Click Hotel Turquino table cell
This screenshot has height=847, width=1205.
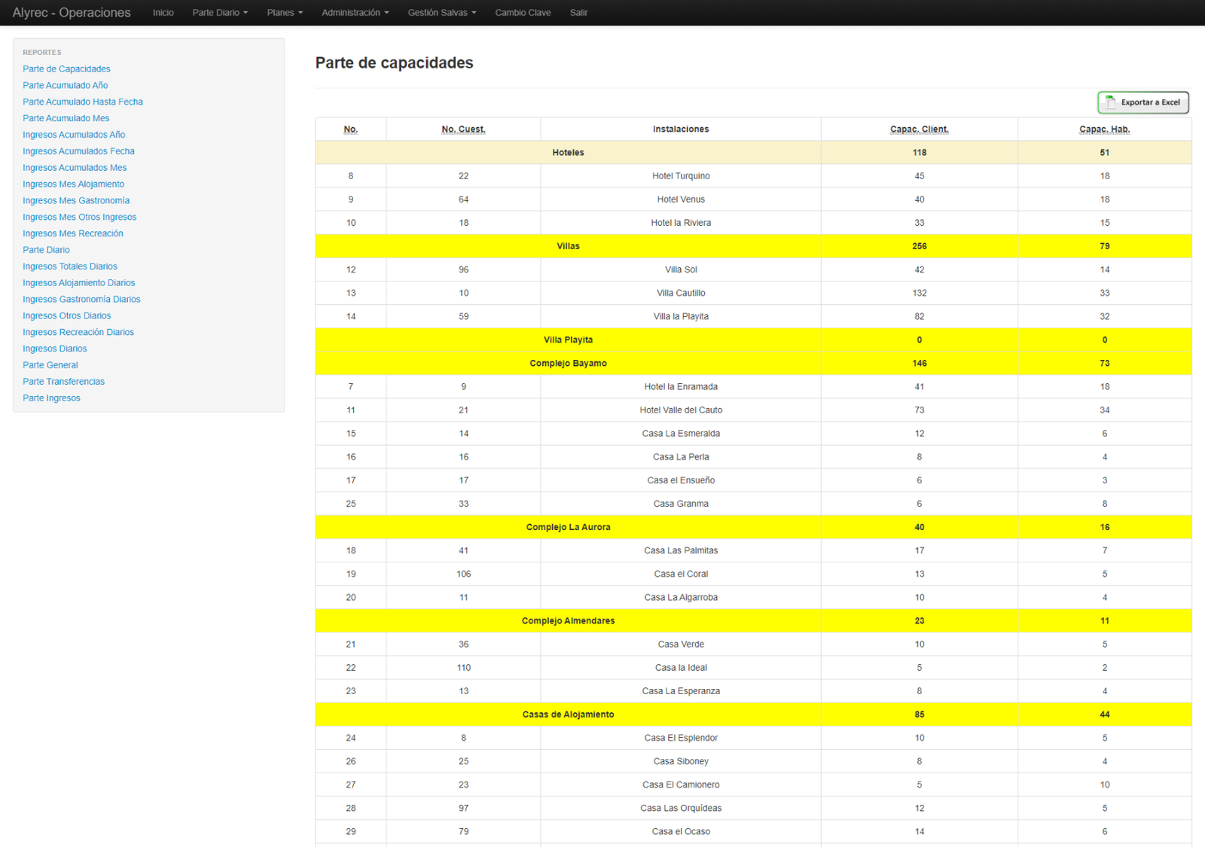tap(681, 176)
